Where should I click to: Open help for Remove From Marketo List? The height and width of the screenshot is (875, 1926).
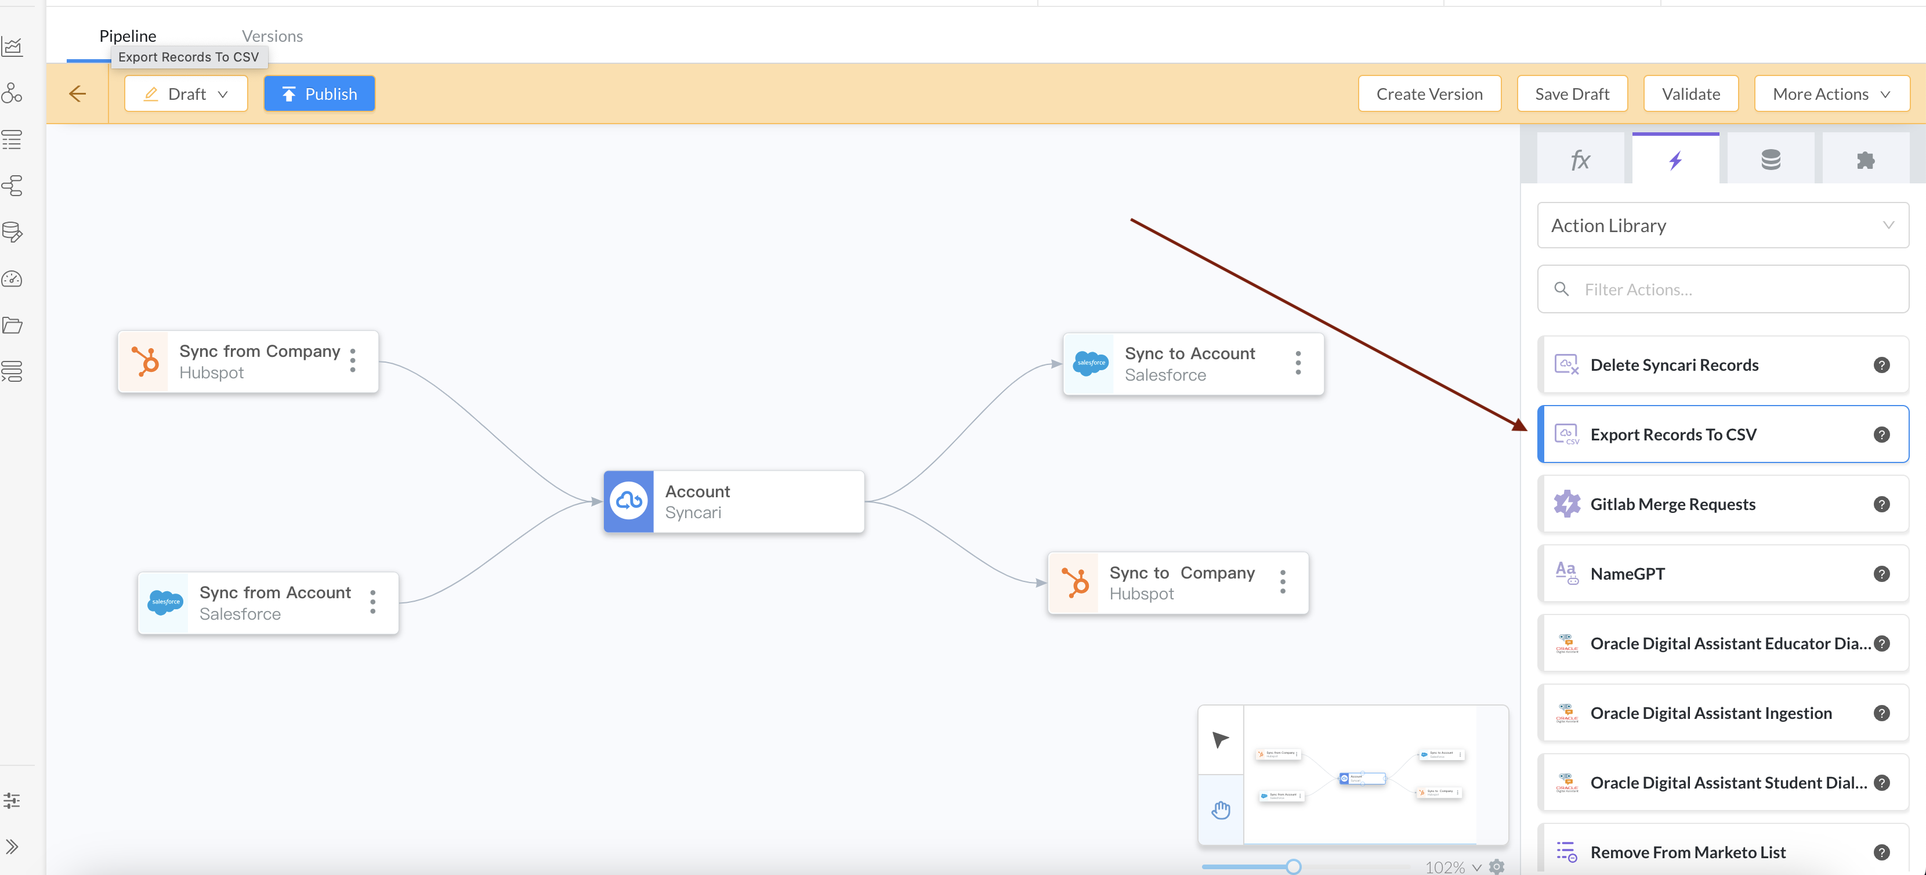(x=1881, y=852)
